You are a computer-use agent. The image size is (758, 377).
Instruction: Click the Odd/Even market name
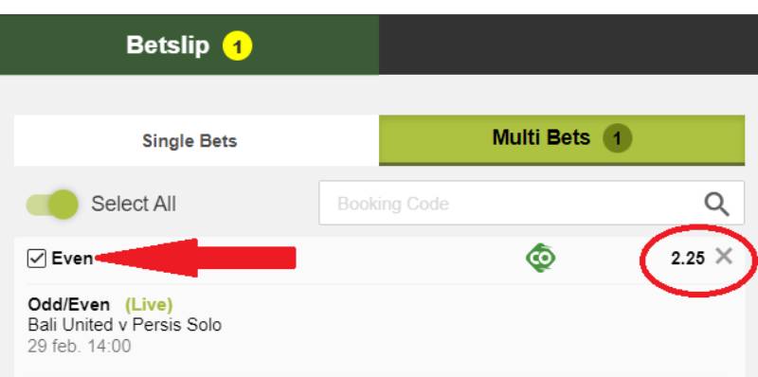click(x=68, y=304)
